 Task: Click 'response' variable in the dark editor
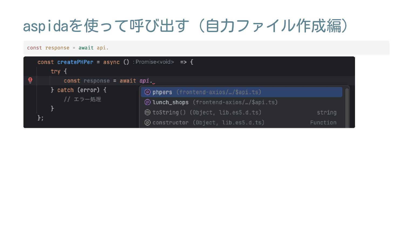97,81
